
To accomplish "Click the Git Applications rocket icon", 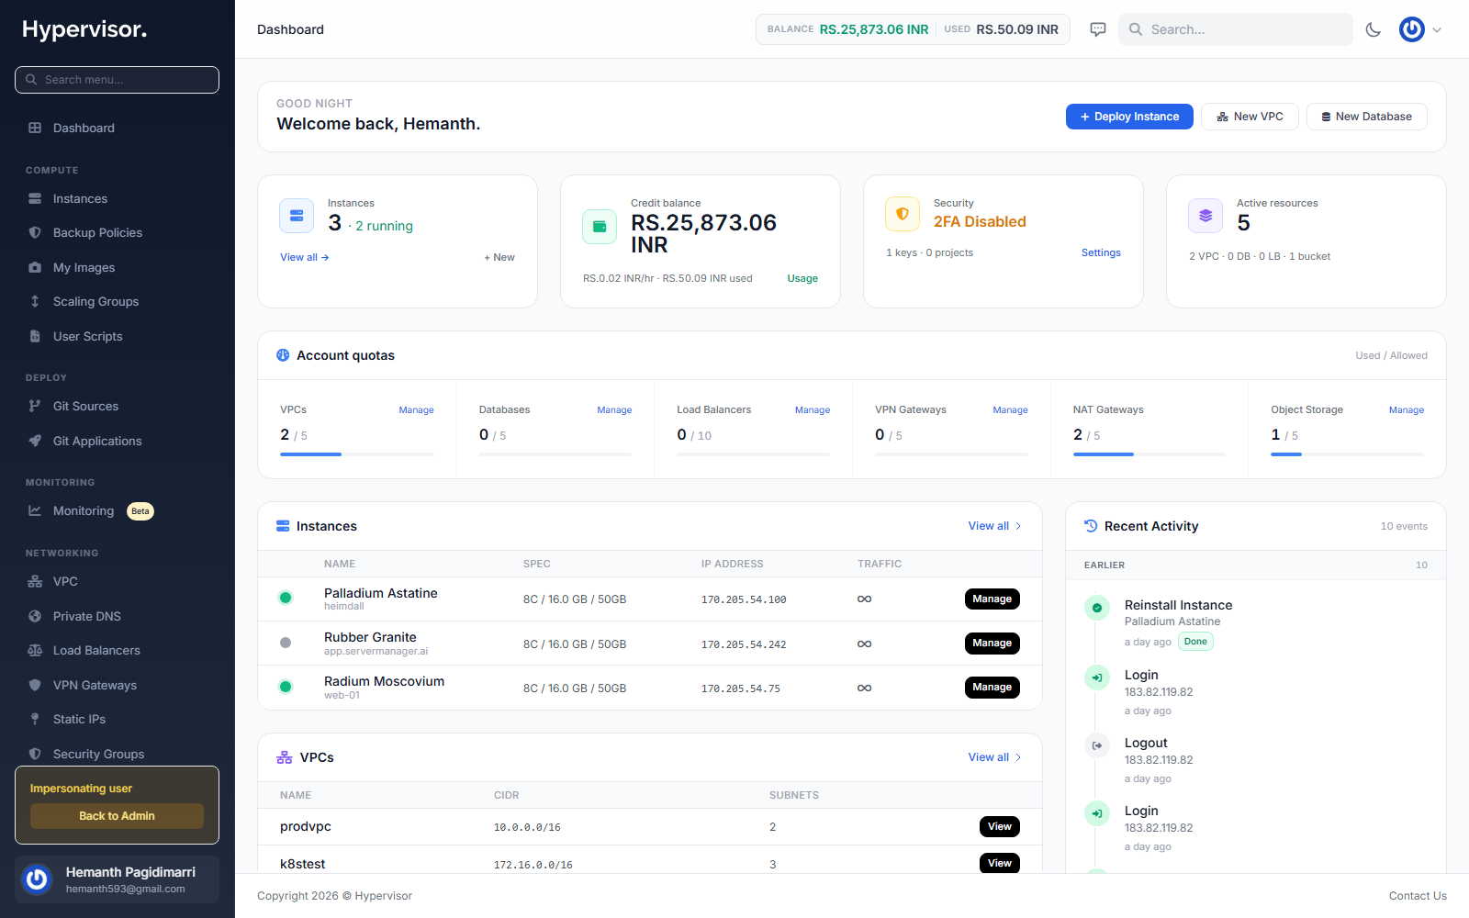I will coord(35,441).
